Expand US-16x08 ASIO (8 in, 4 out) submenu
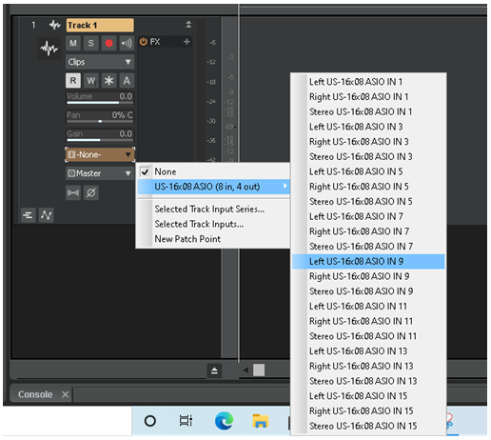This screenshot has height=440, width=491. (x=213, y=187)
